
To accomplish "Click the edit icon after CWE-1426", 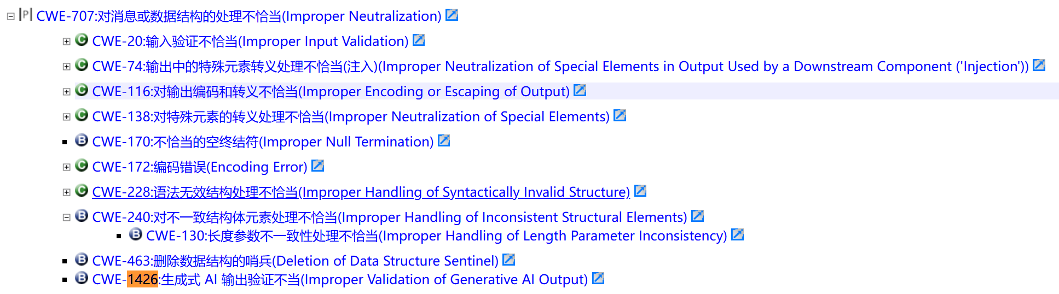I will point(598,278).
